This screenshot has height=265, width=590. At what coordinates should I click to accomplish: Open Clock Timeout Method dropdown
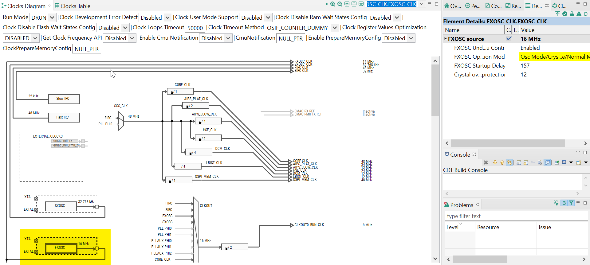pos(302,28)
